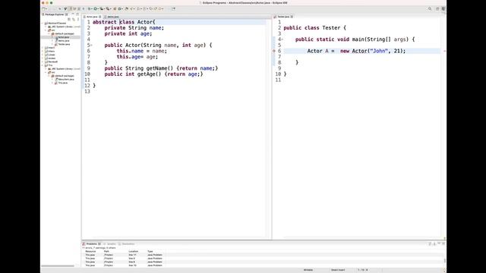The image size is (486, 273).
Task: Click the Run button in toolbar
Action: pos(95,8)
